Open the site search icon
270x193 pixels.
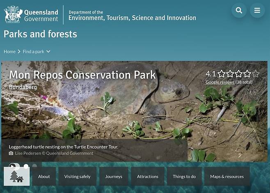coord(239,11)
